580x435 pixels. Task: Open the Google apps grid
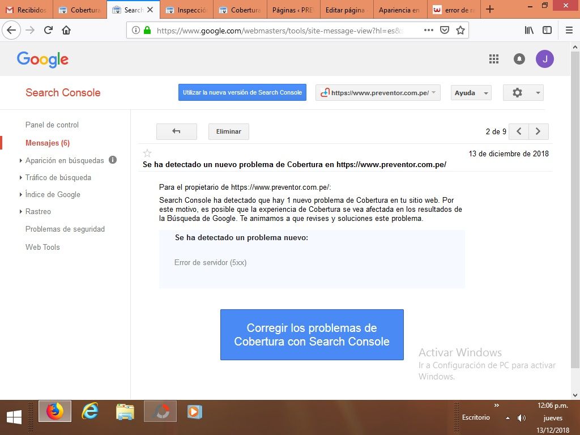tap(494, 59)
